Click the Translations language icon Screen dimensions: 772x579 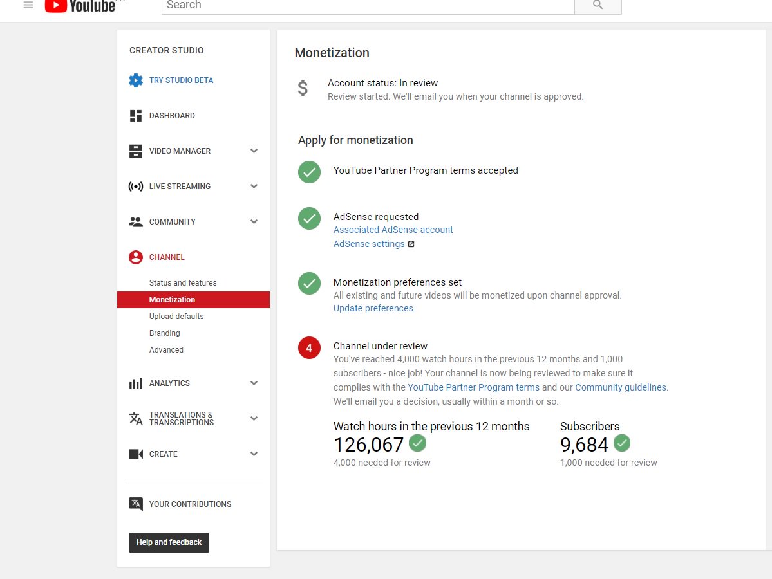[136, 419]
